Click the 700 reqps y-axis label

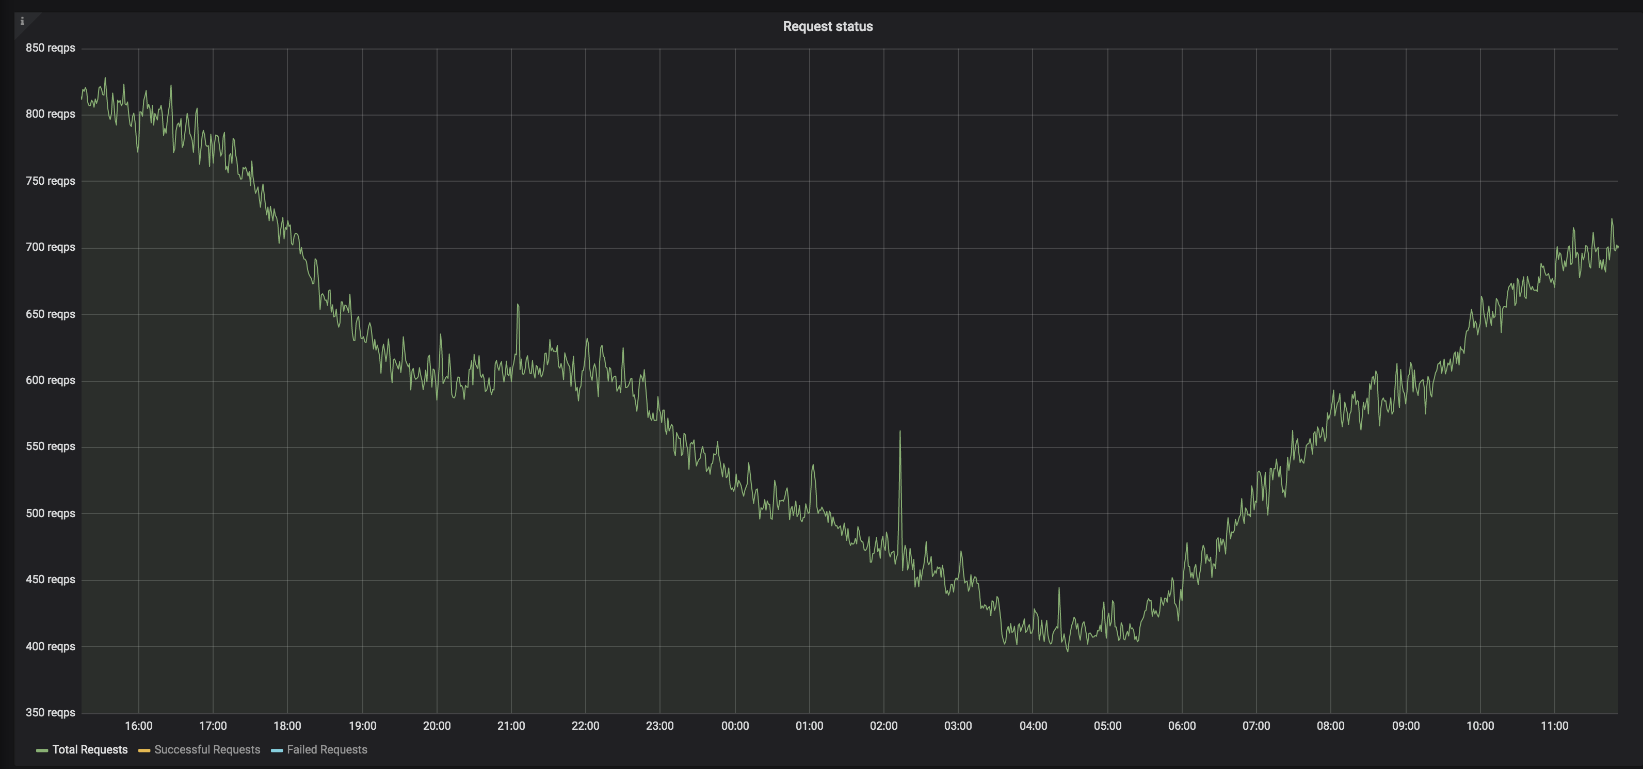(51, 247)
